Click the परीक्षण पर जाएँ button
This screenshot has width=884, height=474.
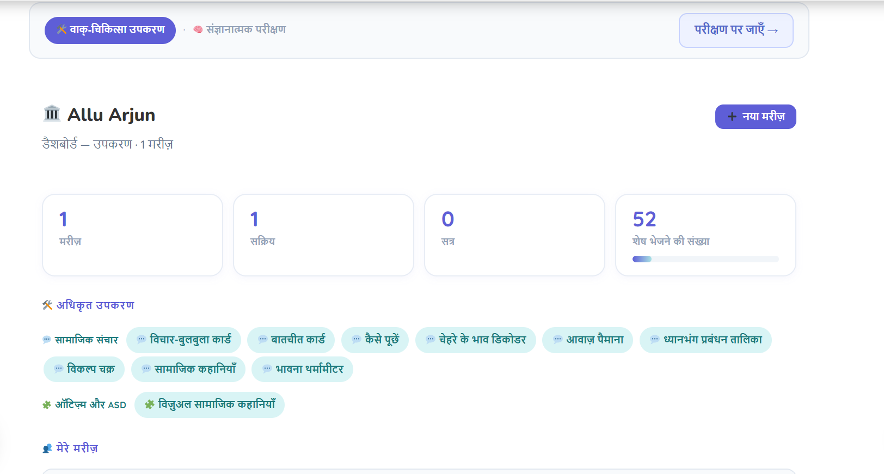(x=736, y=30)
